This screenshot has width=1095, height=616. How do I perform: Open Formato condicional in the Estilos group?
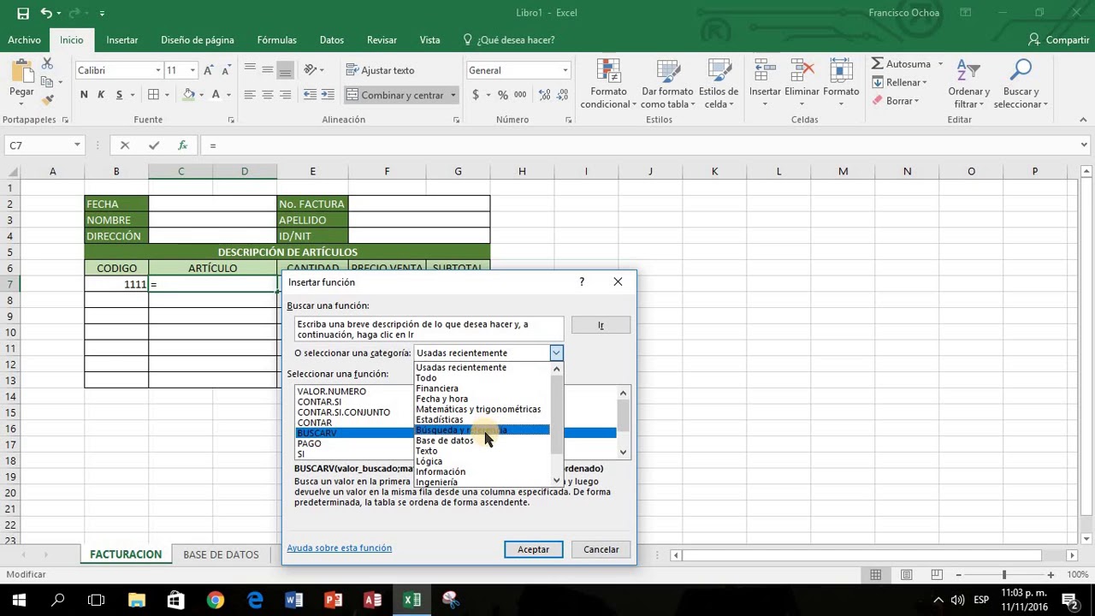[608, 85]
